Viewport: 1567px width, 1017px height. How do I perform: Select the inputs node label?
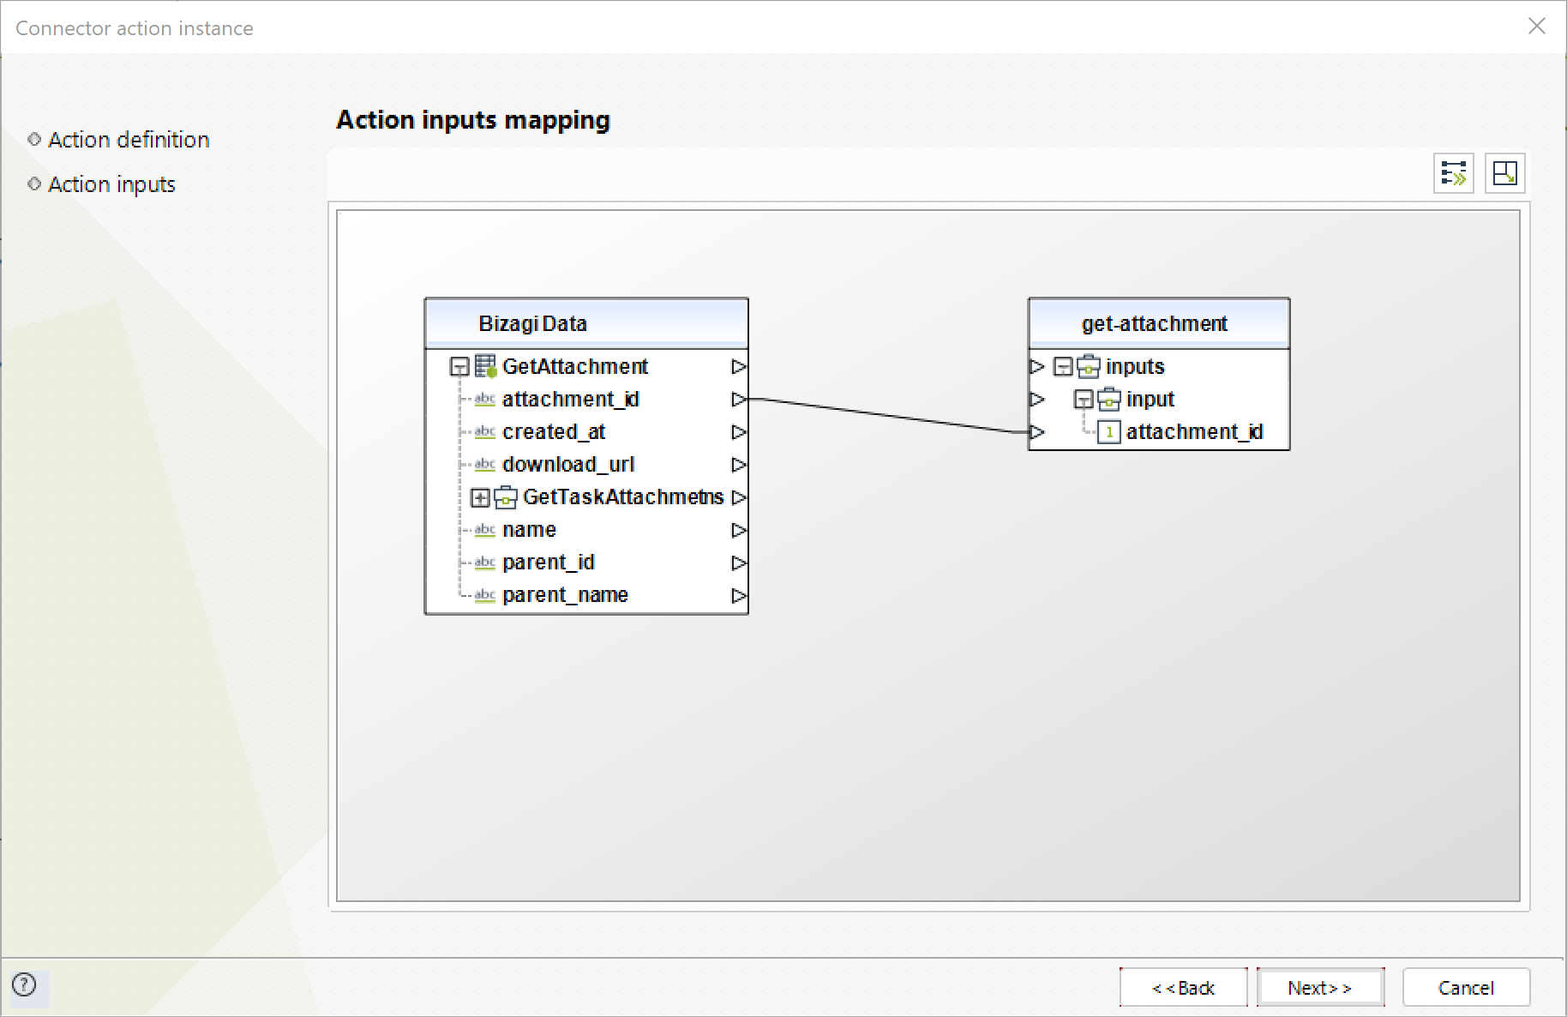1135,367
